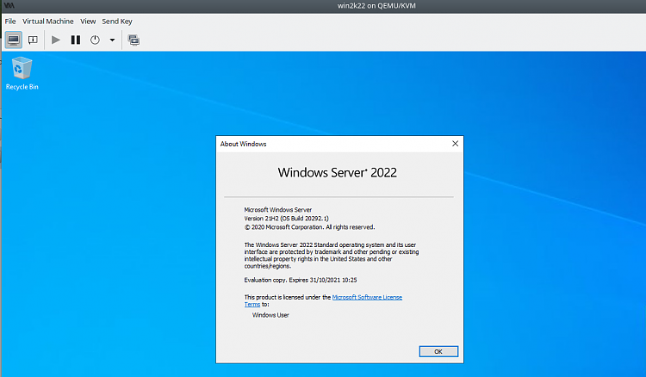Click the 'Windows User' licensee text
Viewport: 646px width, 377px height.
tap(270, 315)
